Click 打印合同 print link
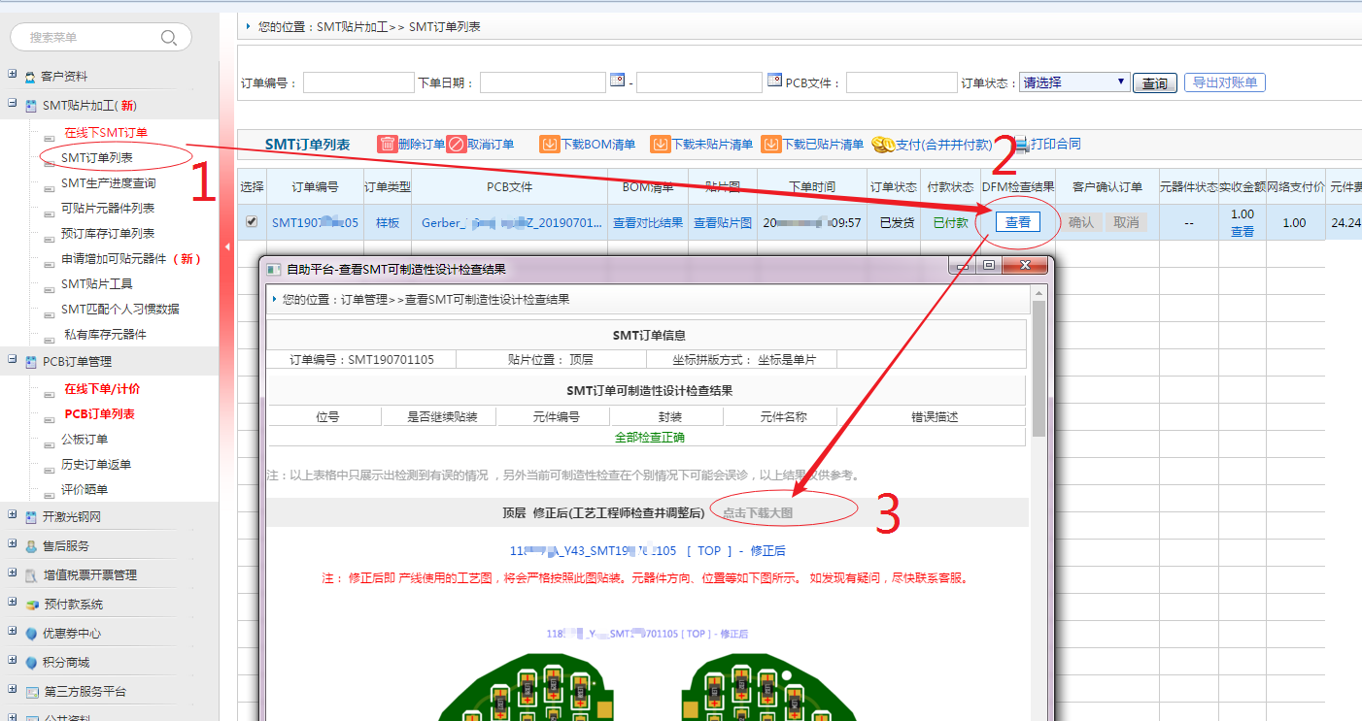Image resolution: width=1362 pixels, height=721 pixels. point(1055,144)
